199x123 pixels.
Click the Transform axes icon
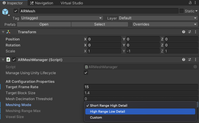coord(8,32)
